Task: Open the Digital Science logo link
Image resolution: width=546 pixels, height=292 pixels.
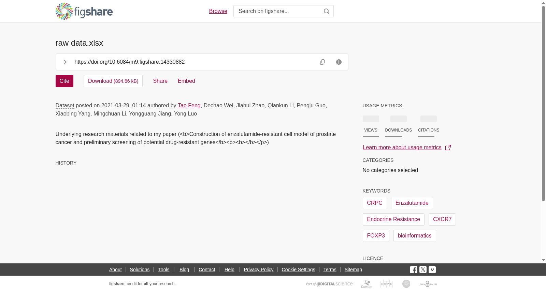Action: [x=329, y=284]
